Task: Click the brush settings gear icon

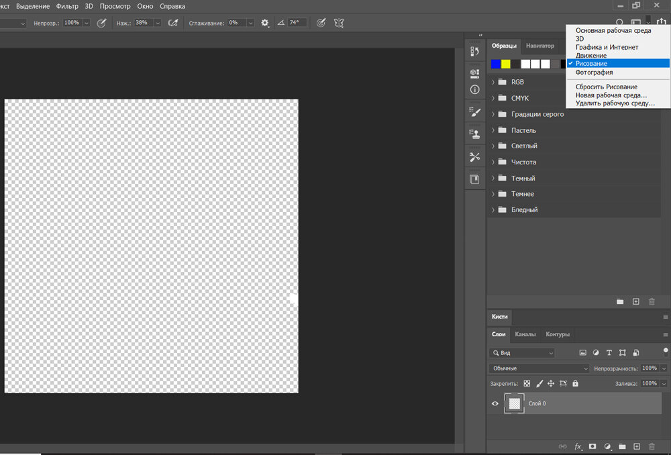Action: point(265,23)
